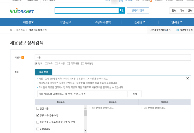Image resolution: width=194 pixels, height=133 pixels.
Task: Open the 고용복지정책 main menu
Action: point(103,22)
